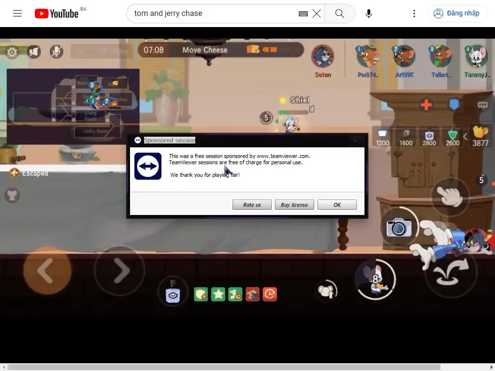This screenshot has width=495, height=371.
Task: Click the 'Escaped' status label
Action: [35, 173]
